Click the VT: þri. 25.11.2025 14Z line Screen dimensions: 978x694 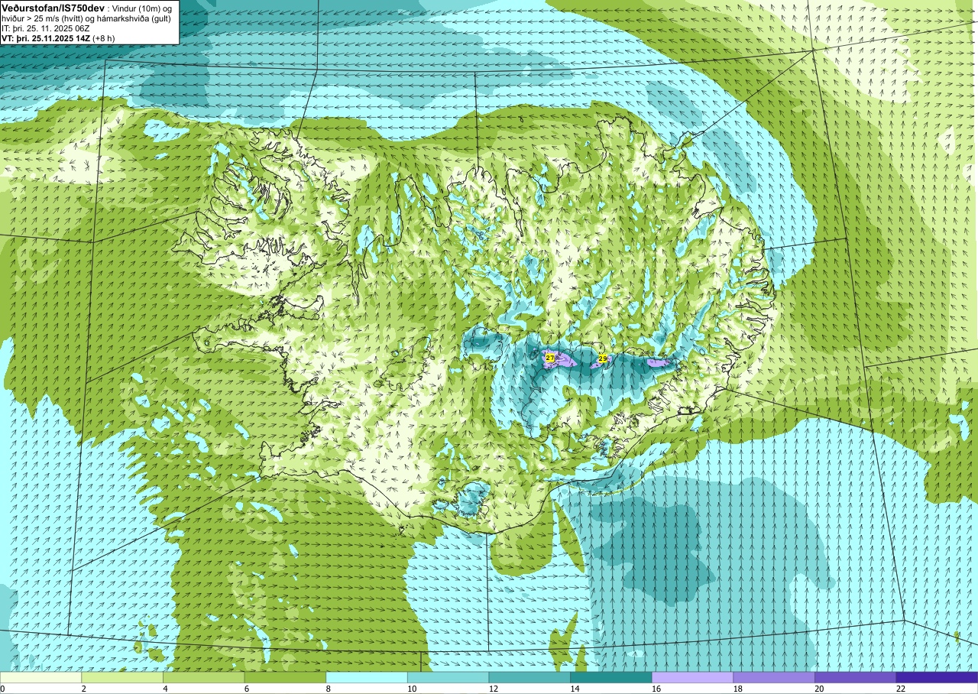(x=58, y=38)
